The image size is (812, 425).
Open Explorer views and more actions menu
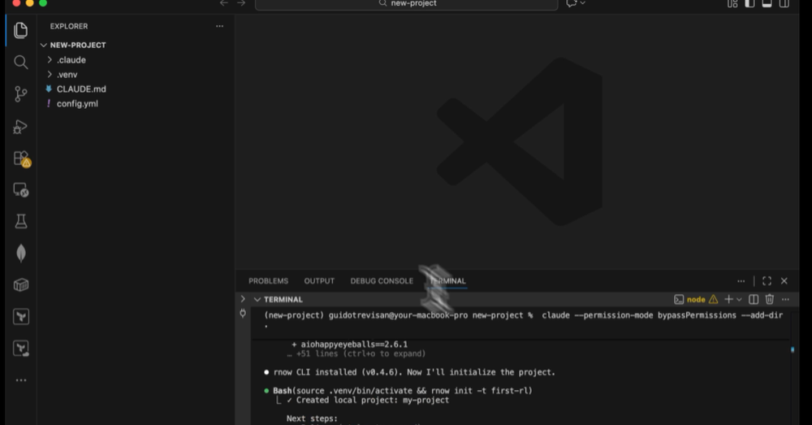[x=219, y=26]
